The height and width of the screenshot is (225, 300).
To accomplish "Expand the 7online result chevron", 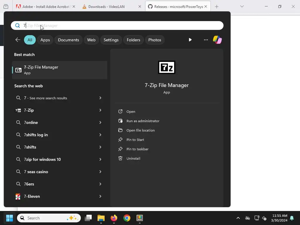I will (100, 122).
